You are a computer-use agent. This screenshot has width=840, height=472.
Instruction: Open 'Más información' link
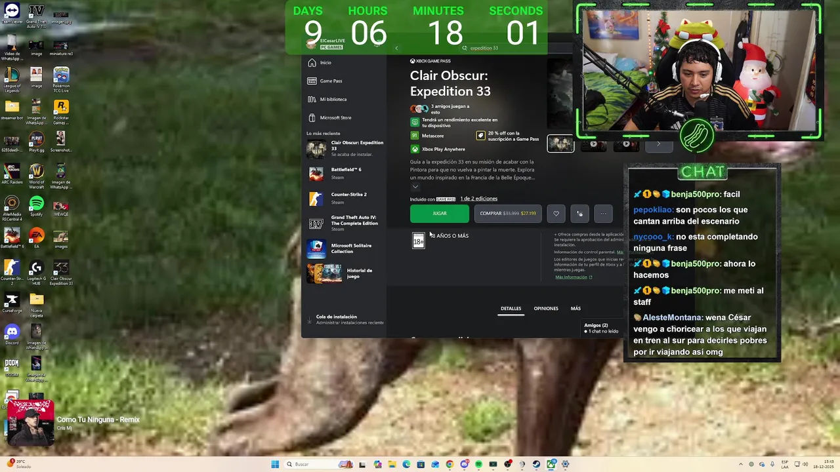(574, 277)
